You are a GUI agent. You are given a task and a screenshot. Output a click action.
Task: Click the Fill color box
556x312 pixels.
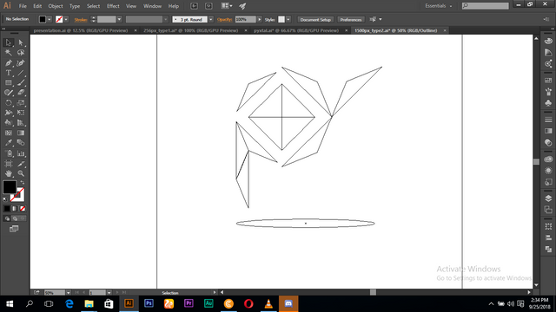(10, 187)
